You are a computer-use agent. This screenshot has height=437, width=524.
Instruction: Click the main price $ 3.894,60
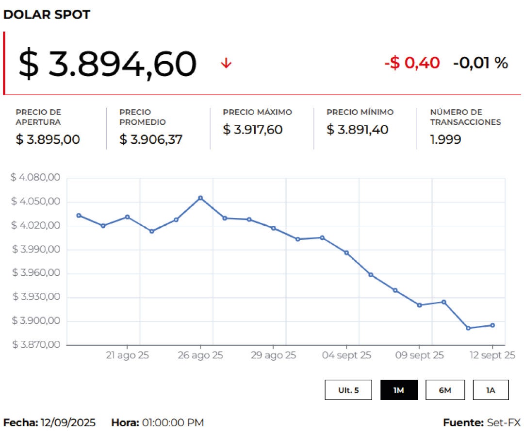tap(107, 64)
